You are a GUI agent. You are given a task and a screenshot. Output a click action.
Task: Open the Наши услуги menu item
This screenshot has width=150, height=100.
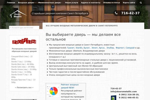71,3
